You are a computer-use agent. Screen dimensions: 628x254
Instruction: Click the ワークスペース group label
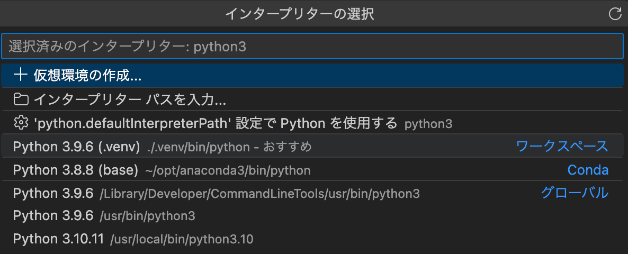(562, 147)
